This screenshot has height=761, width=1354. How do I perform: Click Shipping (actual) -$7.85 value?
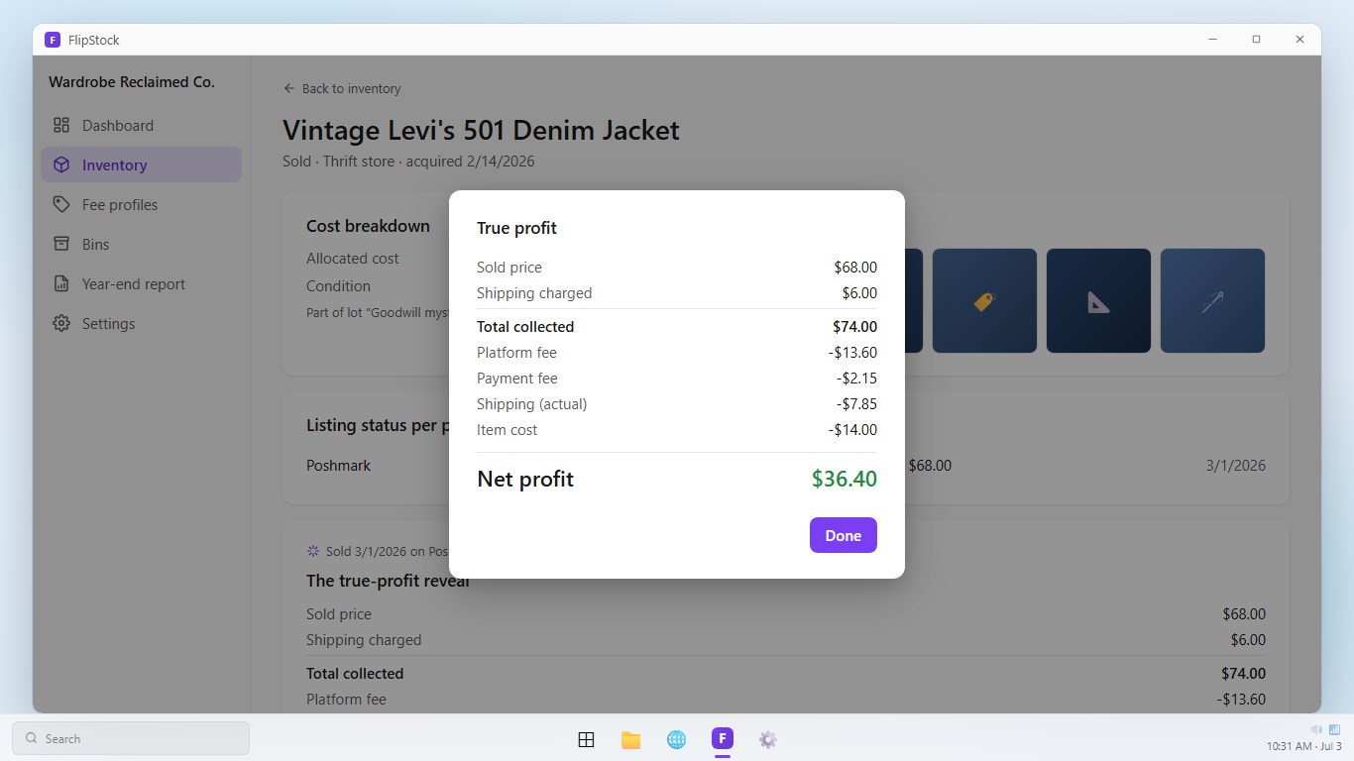(x=856, y=404)
